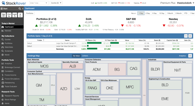Click the fit-column-width icon in Portfolio Gains
This screenshot has height=106, width=195.
click(186, 36)
